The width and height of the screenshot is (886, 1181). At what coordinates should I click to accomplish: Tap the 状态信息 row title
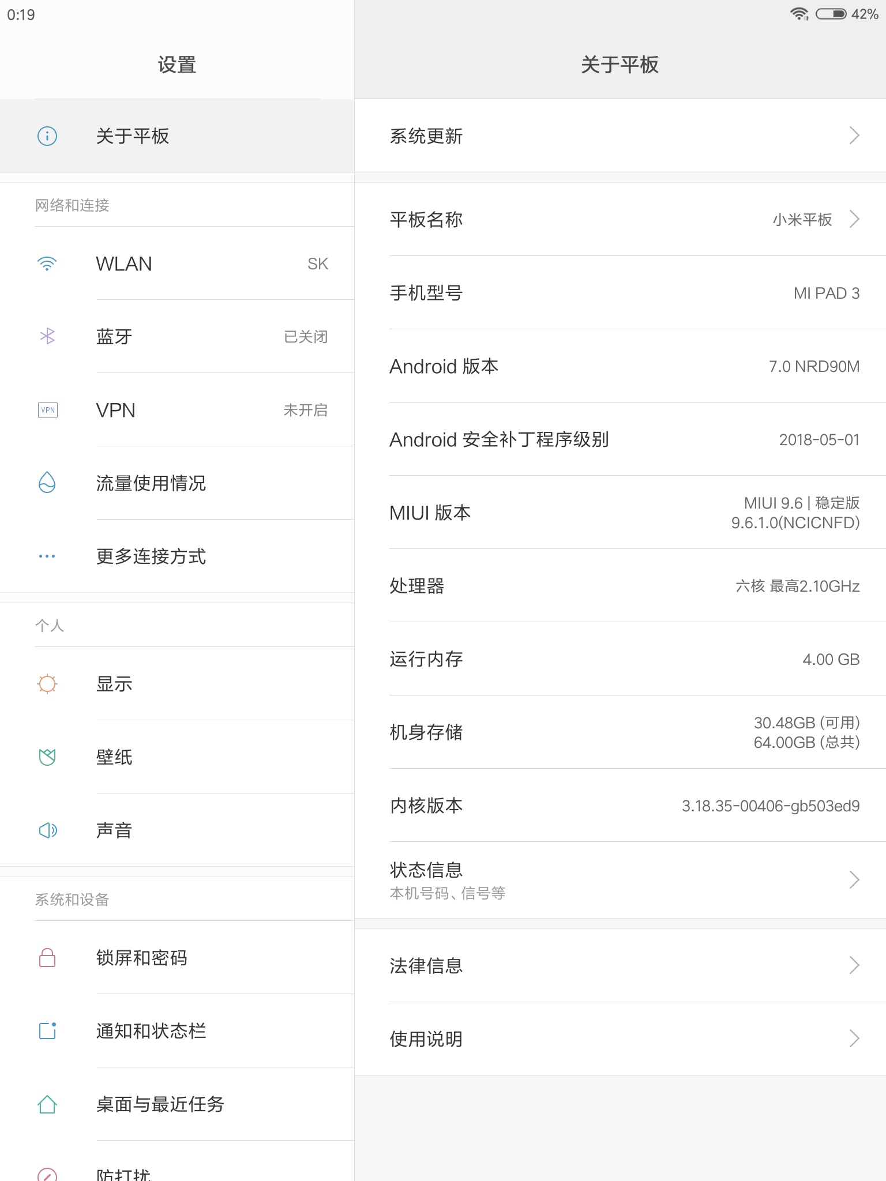(x=426, y=870)
